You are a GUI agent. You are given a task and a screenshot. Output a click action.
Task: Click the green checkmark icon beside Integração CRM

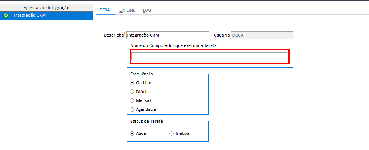click(6, 16)
